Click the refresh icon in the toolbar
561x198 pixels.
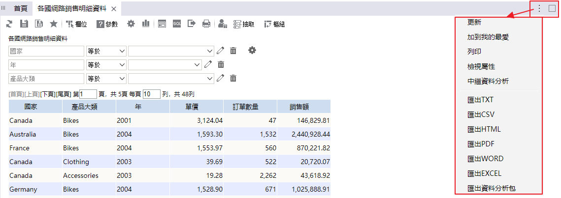9,24
